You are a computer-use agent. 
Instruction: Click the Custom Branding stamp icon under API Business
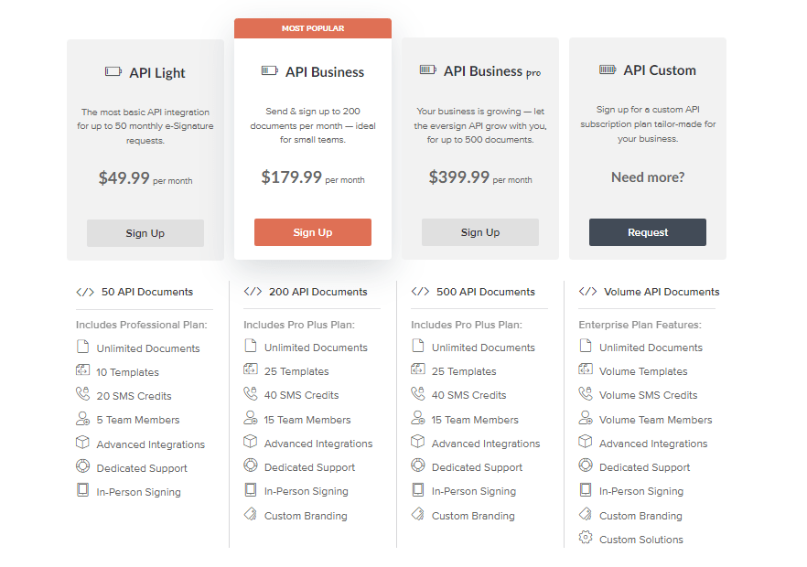click(250, 515)
